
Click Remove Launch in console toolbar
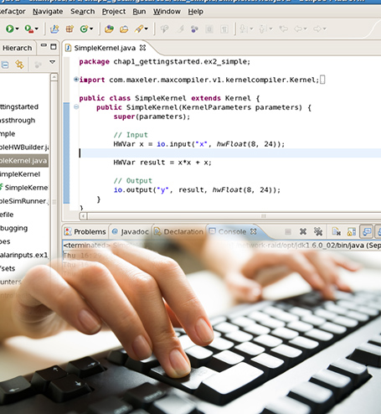point(303,231)
